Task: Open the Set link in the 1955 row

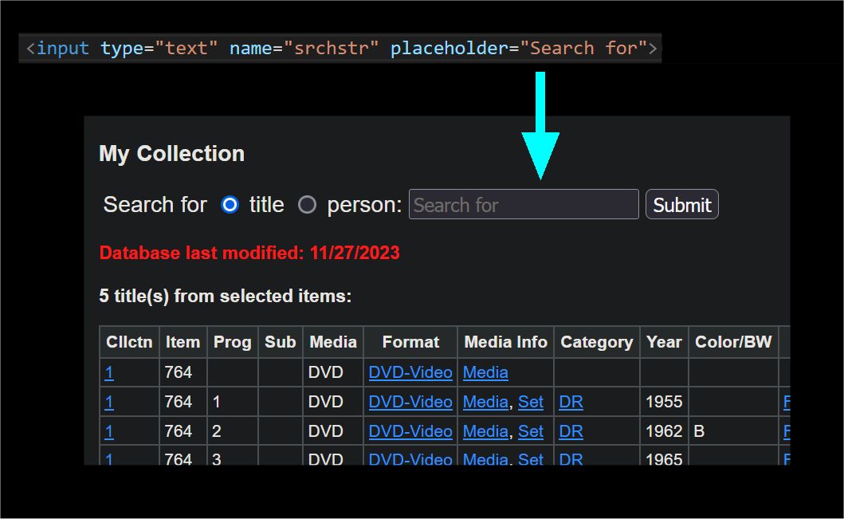Action: coord(530,402)
